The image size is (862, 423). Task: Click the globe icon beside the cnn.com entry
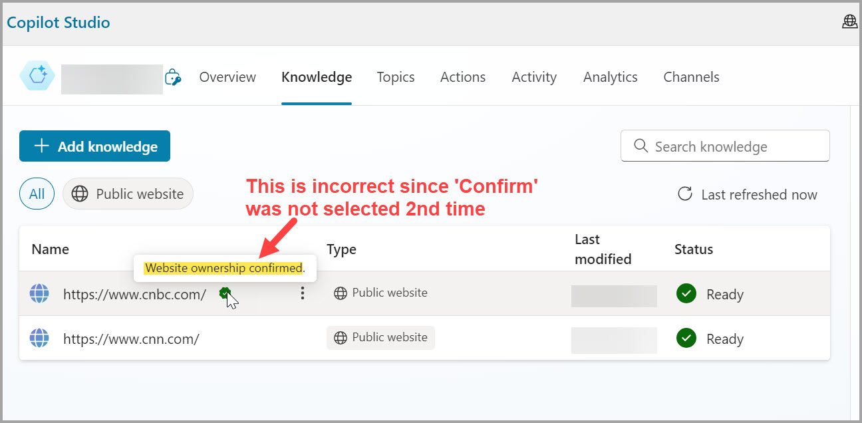tap(39, 338)
